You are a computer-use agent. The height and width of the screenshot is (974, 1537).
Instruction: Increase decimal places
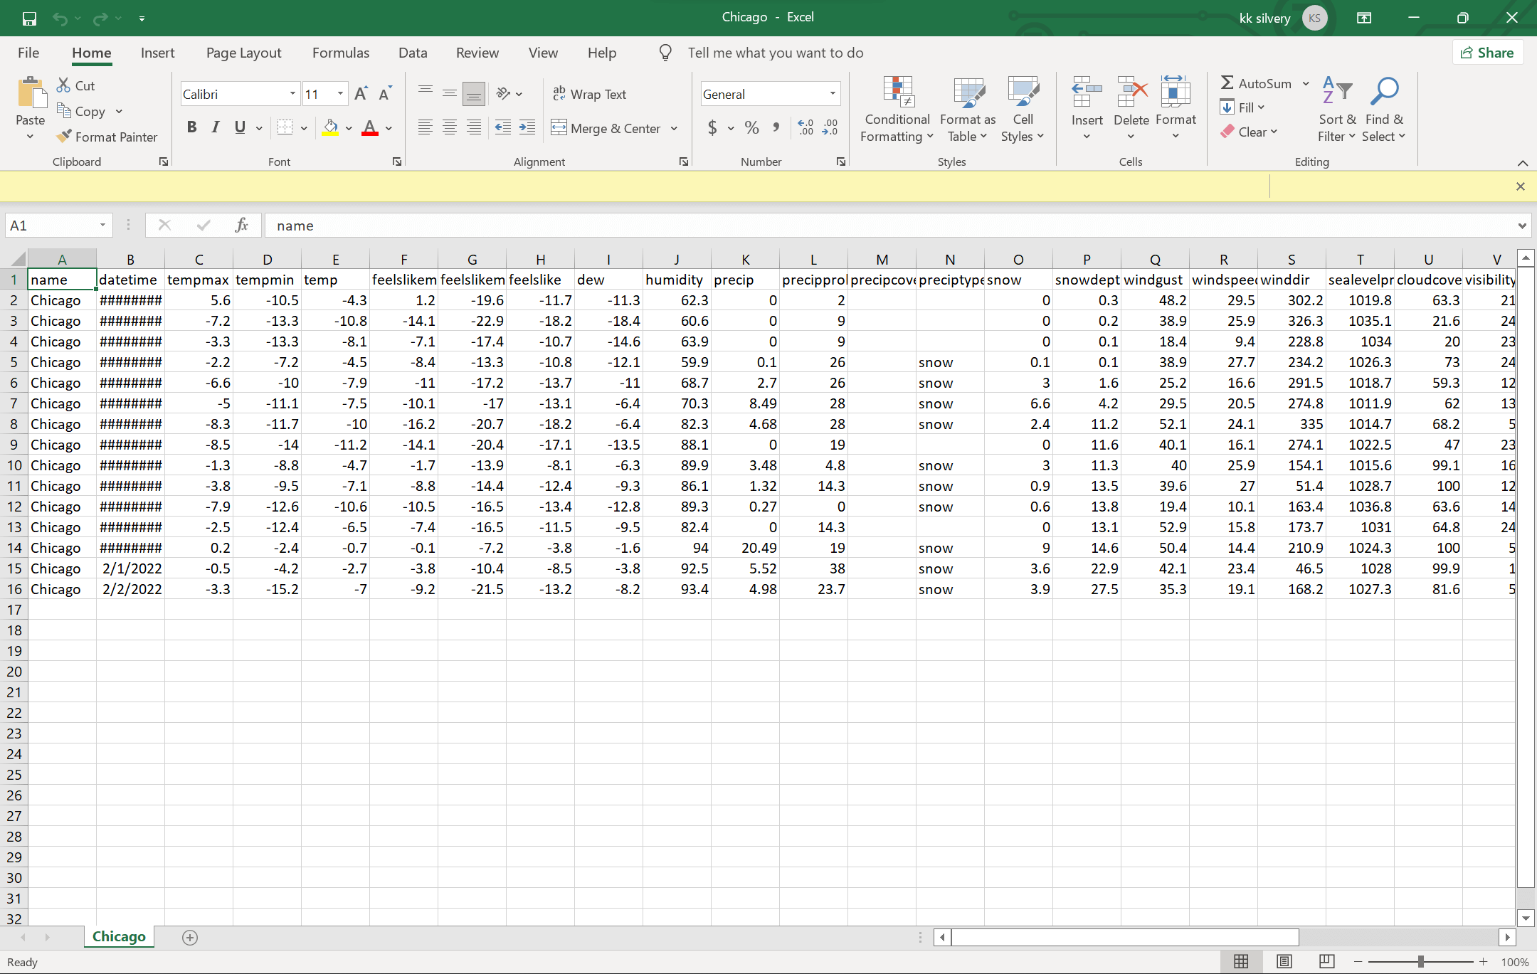pos(806,127)
